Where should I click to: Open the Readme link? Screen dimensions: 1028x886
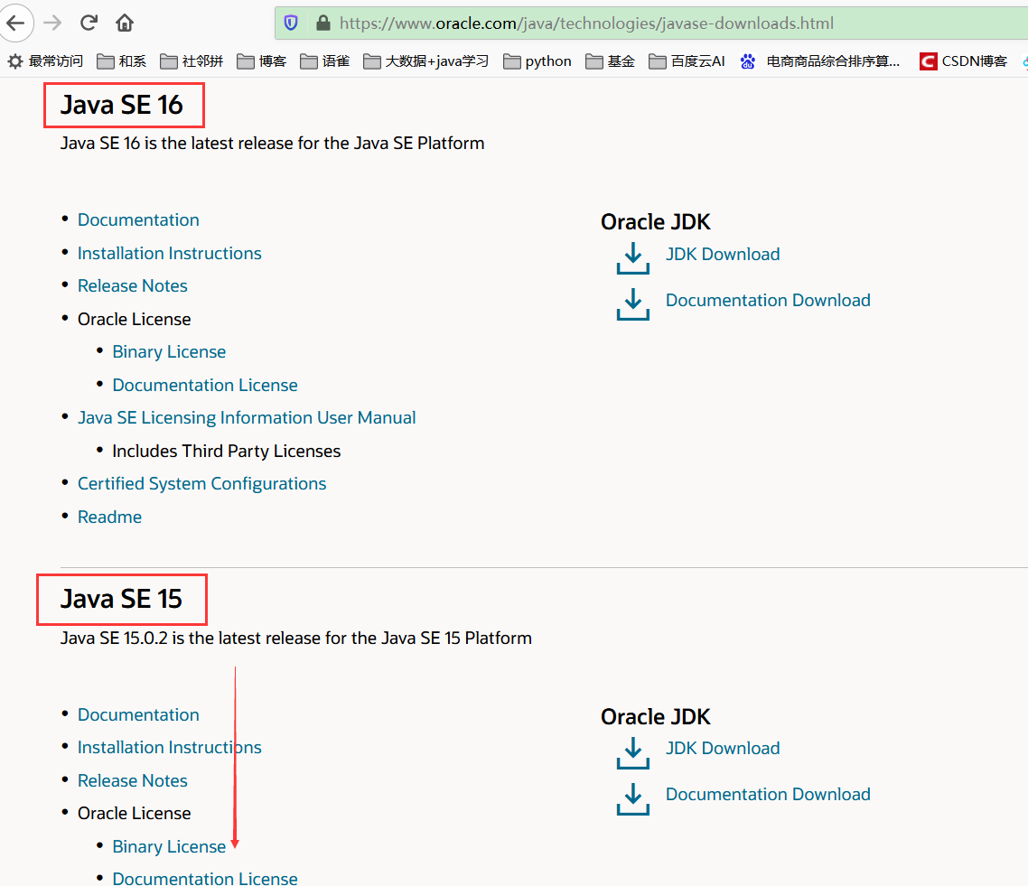coord(109,517)
